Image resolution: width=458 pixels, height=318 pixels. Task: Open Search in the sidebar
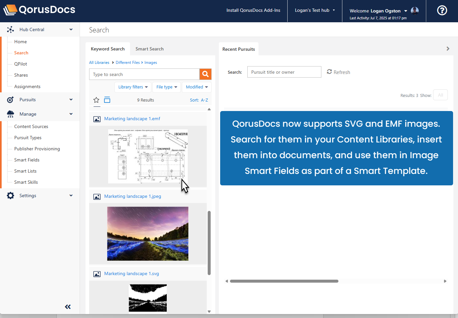(21, 53)
